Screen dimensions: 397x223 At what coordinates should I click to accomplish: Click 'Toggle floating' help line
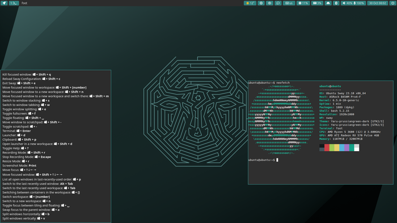pyautogui.click(x=23, y=118)
